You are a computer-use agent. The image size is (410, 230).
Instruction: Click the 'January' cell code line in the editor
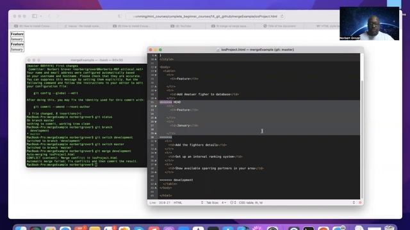tap(184, 125)
